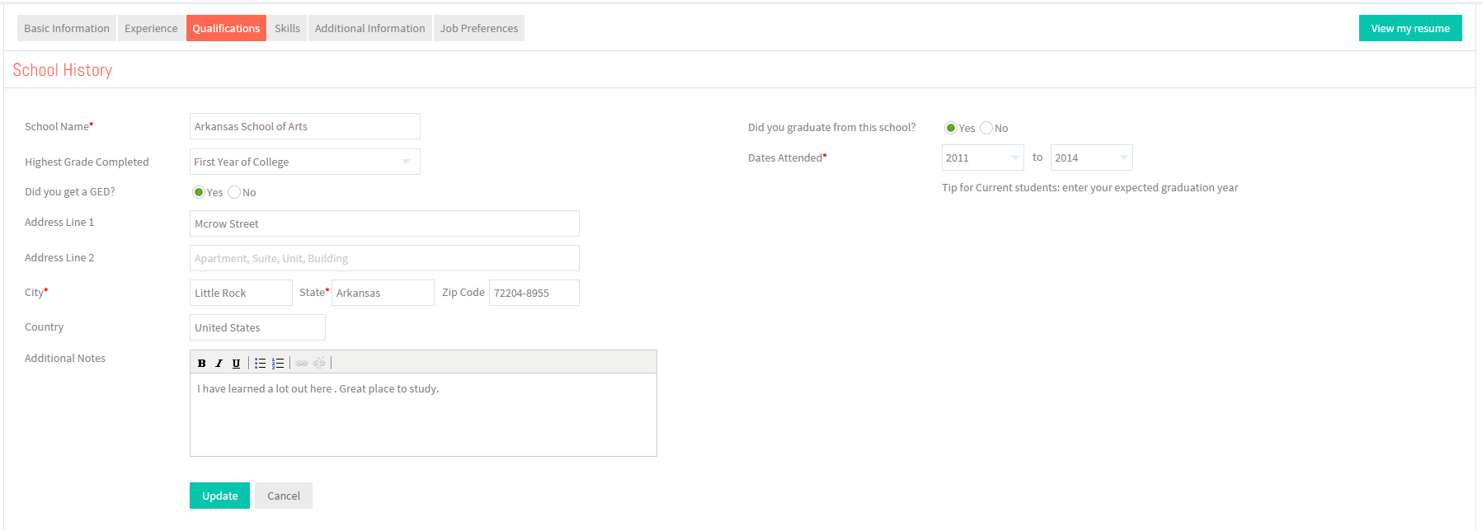
Task: Select Yes for graduated from this school
Action: [951, 128]
